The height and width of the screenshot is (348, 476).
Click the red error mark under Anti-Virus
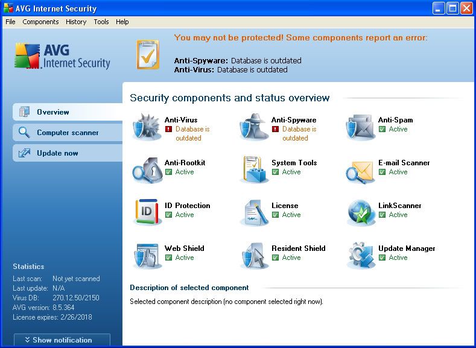click(168, 129)
